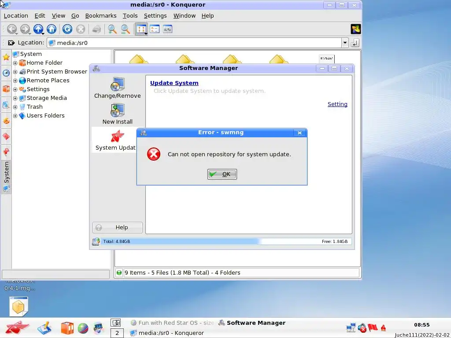Viewport: 451px width, 338px height.
Task: Open the Go menu
Action: tap(75, 16)
